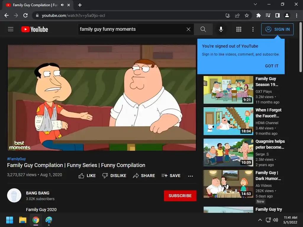
Task: Click the #FamilyGuy hashtag link
Action: click(17, 159)
